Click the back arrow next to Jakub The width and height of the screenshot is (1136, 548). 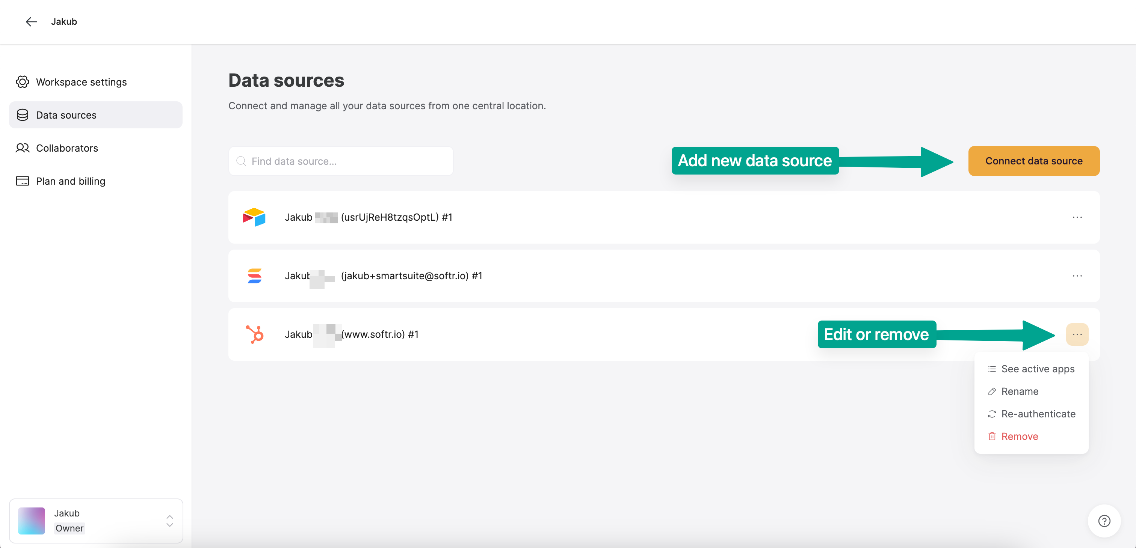(x=31, y=22)
